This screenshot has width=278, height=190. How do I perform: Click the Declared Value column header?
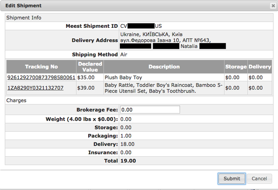coord(90,67)
